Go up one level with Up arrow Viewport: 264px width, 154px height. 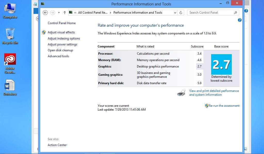pos(64,13)
